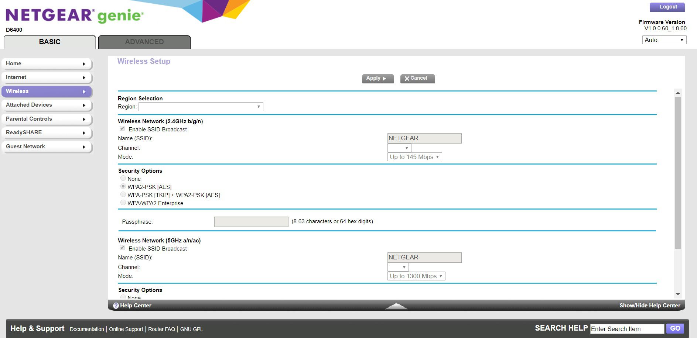697x338 pixels.
Task: Open the Router FAQ link
Action: click(x=161, y=329)
